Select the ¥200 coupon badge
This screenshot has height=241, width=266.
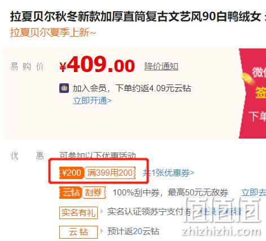71,173
